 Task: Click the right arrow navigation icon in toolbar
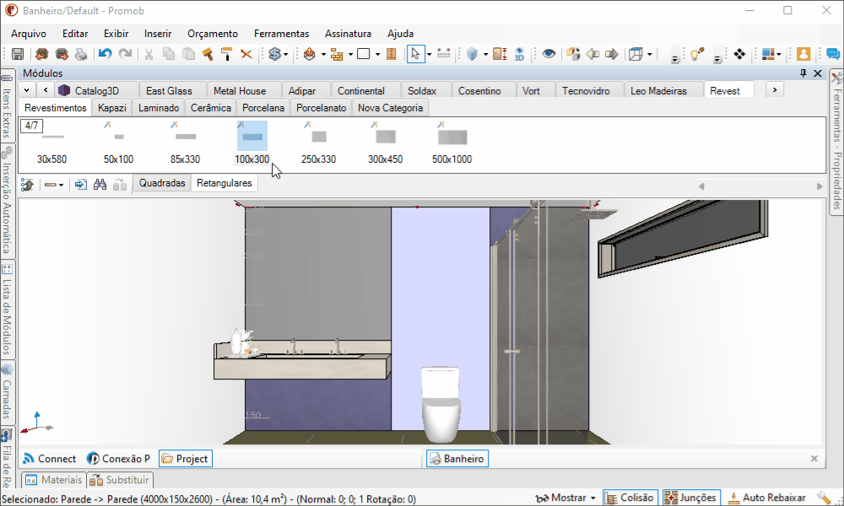click(x=612, y=54)
